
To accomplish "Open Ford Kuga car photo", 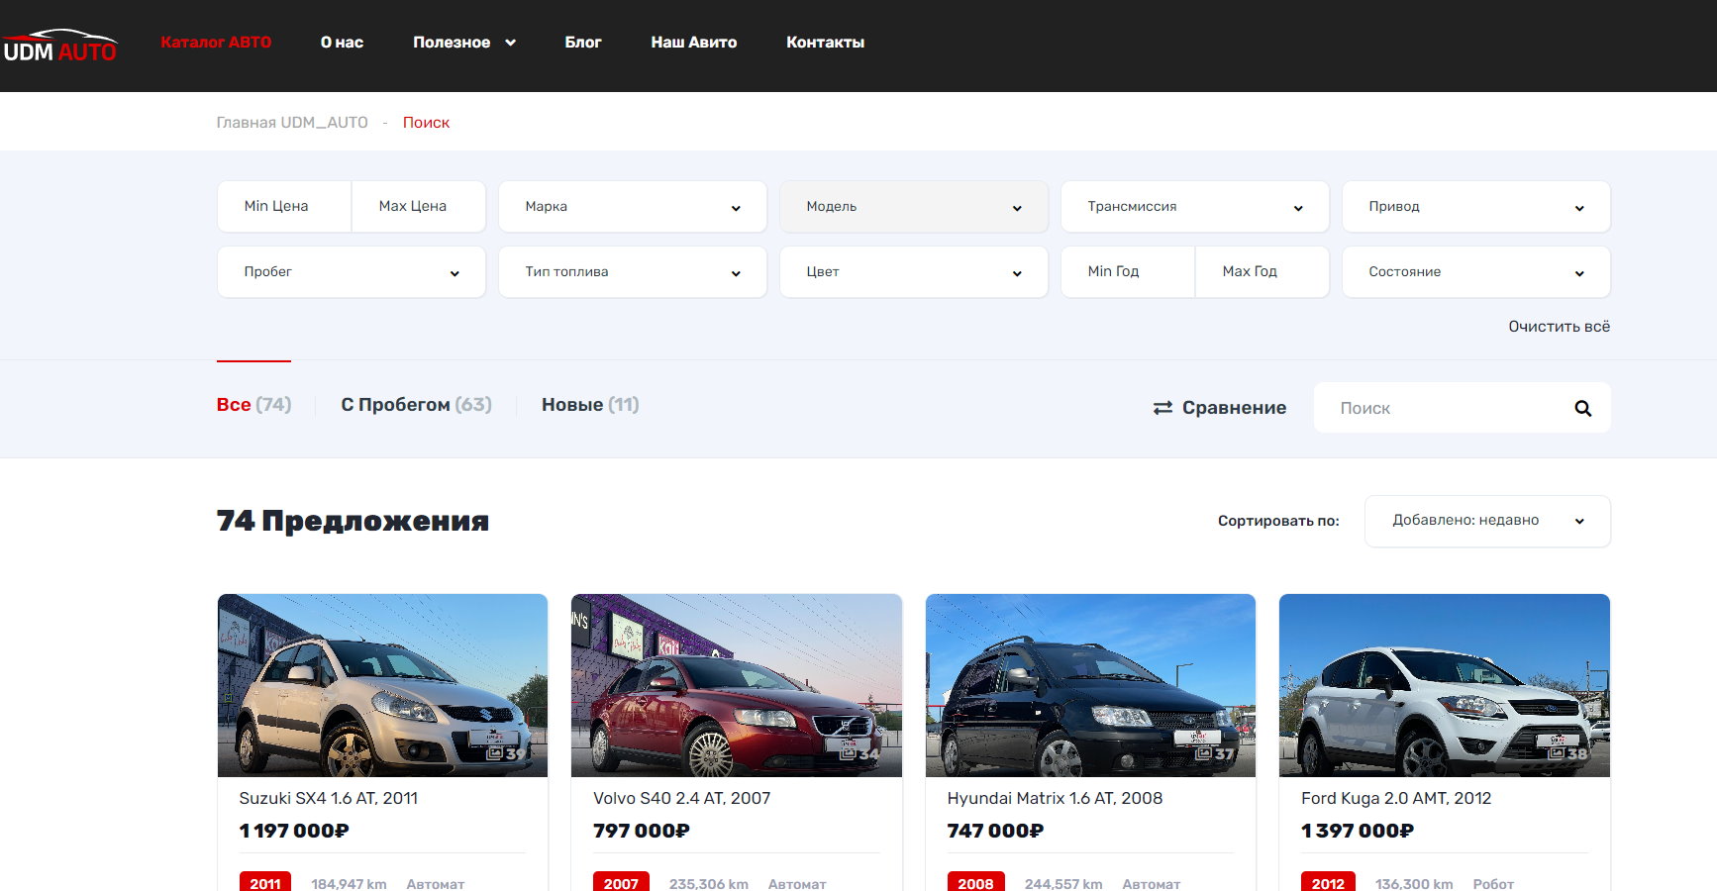I will click(x=1445, y=685).
